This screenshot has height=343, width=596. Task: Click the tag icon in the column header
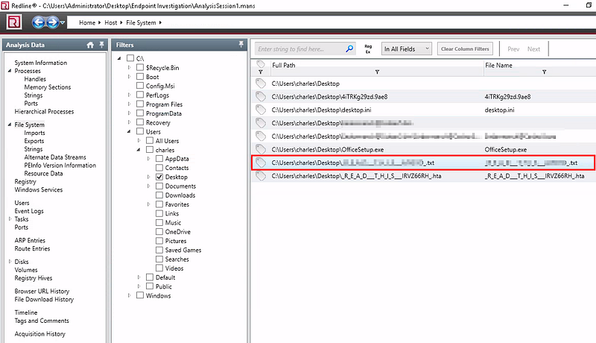pyautogui.click(x=260, y=63)
